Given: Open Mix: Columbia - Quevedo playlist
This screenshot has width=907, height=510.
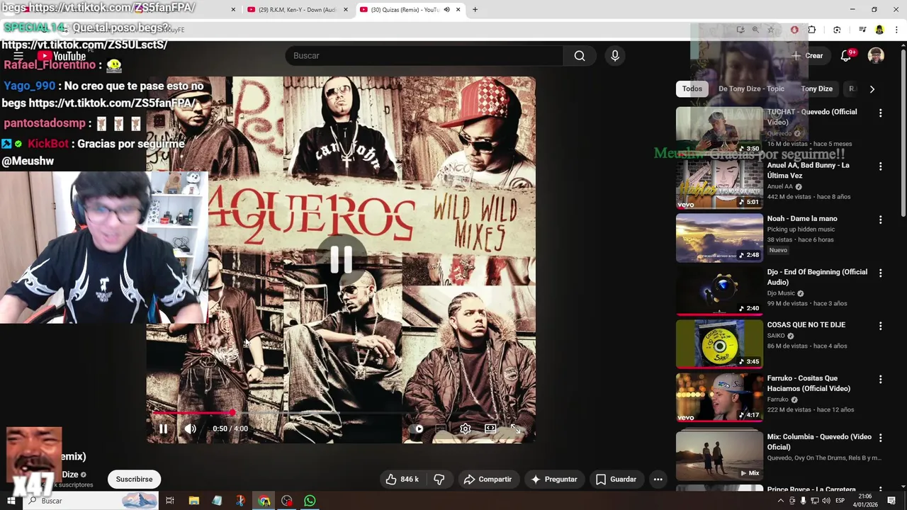Looking at the screenshot, I should [x=719, y=455].
